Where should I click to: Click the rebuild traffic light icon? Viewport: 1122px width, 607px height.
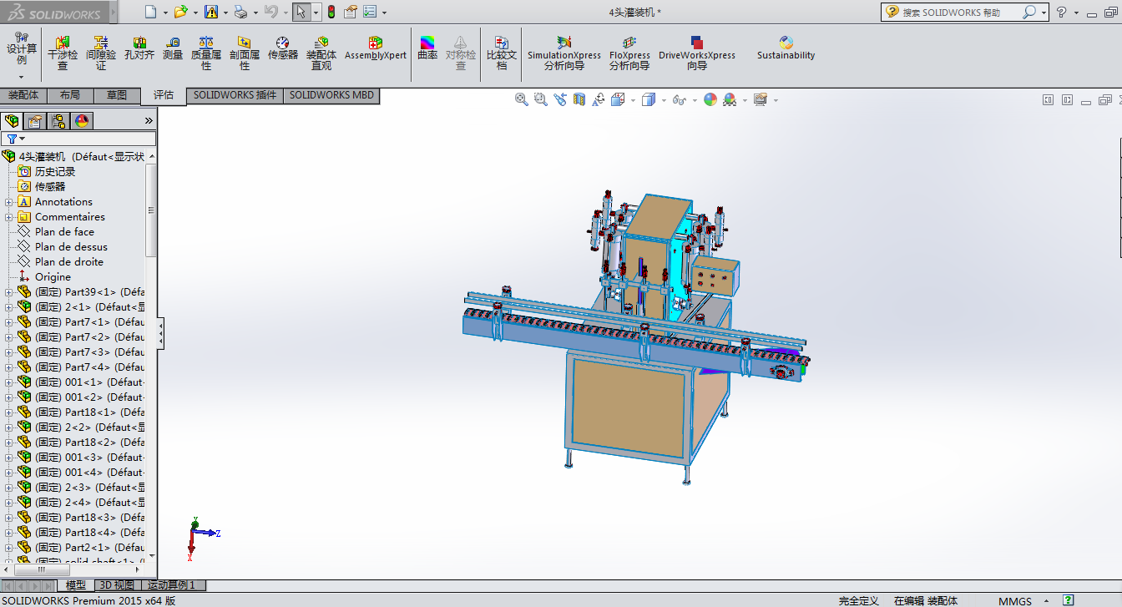(331, 13)
